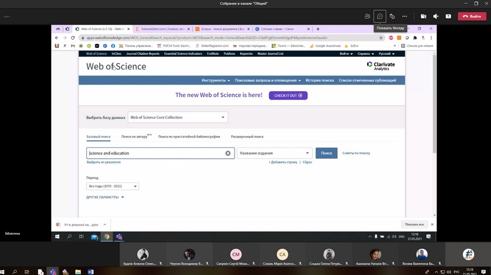Expand the Войти sign-in dropdown
Screen dimensions: 491x275
pos(346,53)
